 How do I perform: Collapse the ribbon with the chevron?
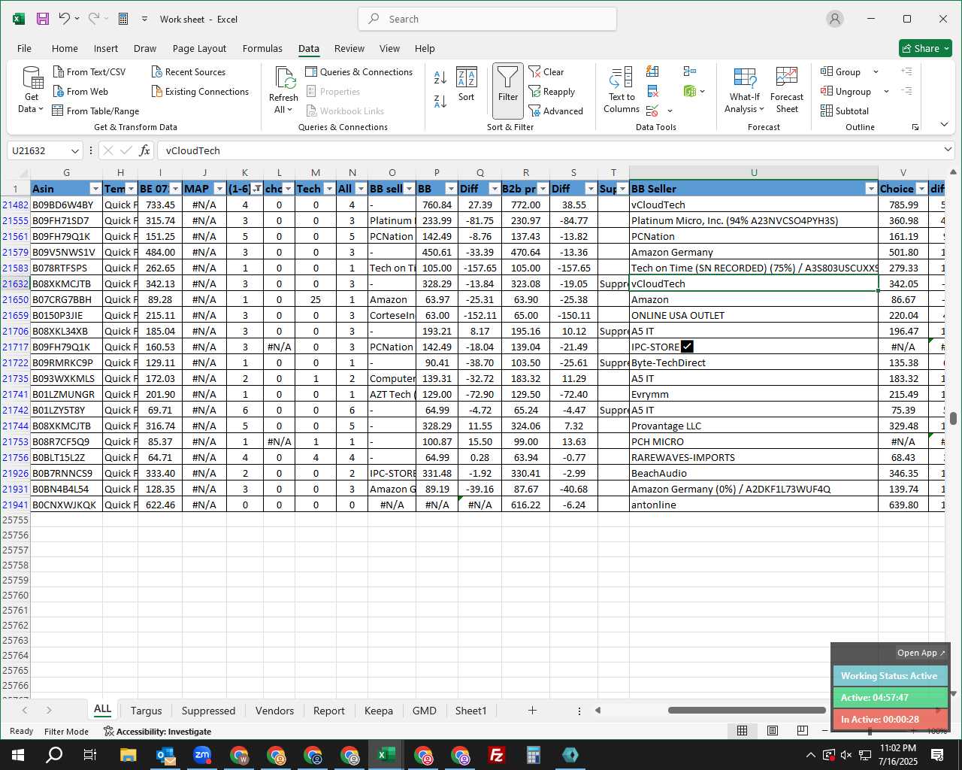click(x=944, y=124)
